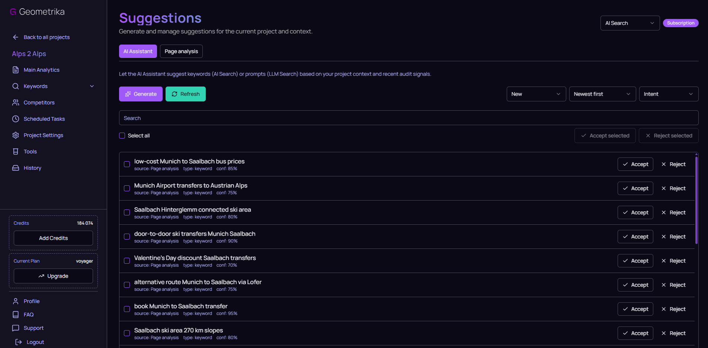Select the AI Assistant tab
Viewport: 708px width, 348px height.
(x=138, y=51)
